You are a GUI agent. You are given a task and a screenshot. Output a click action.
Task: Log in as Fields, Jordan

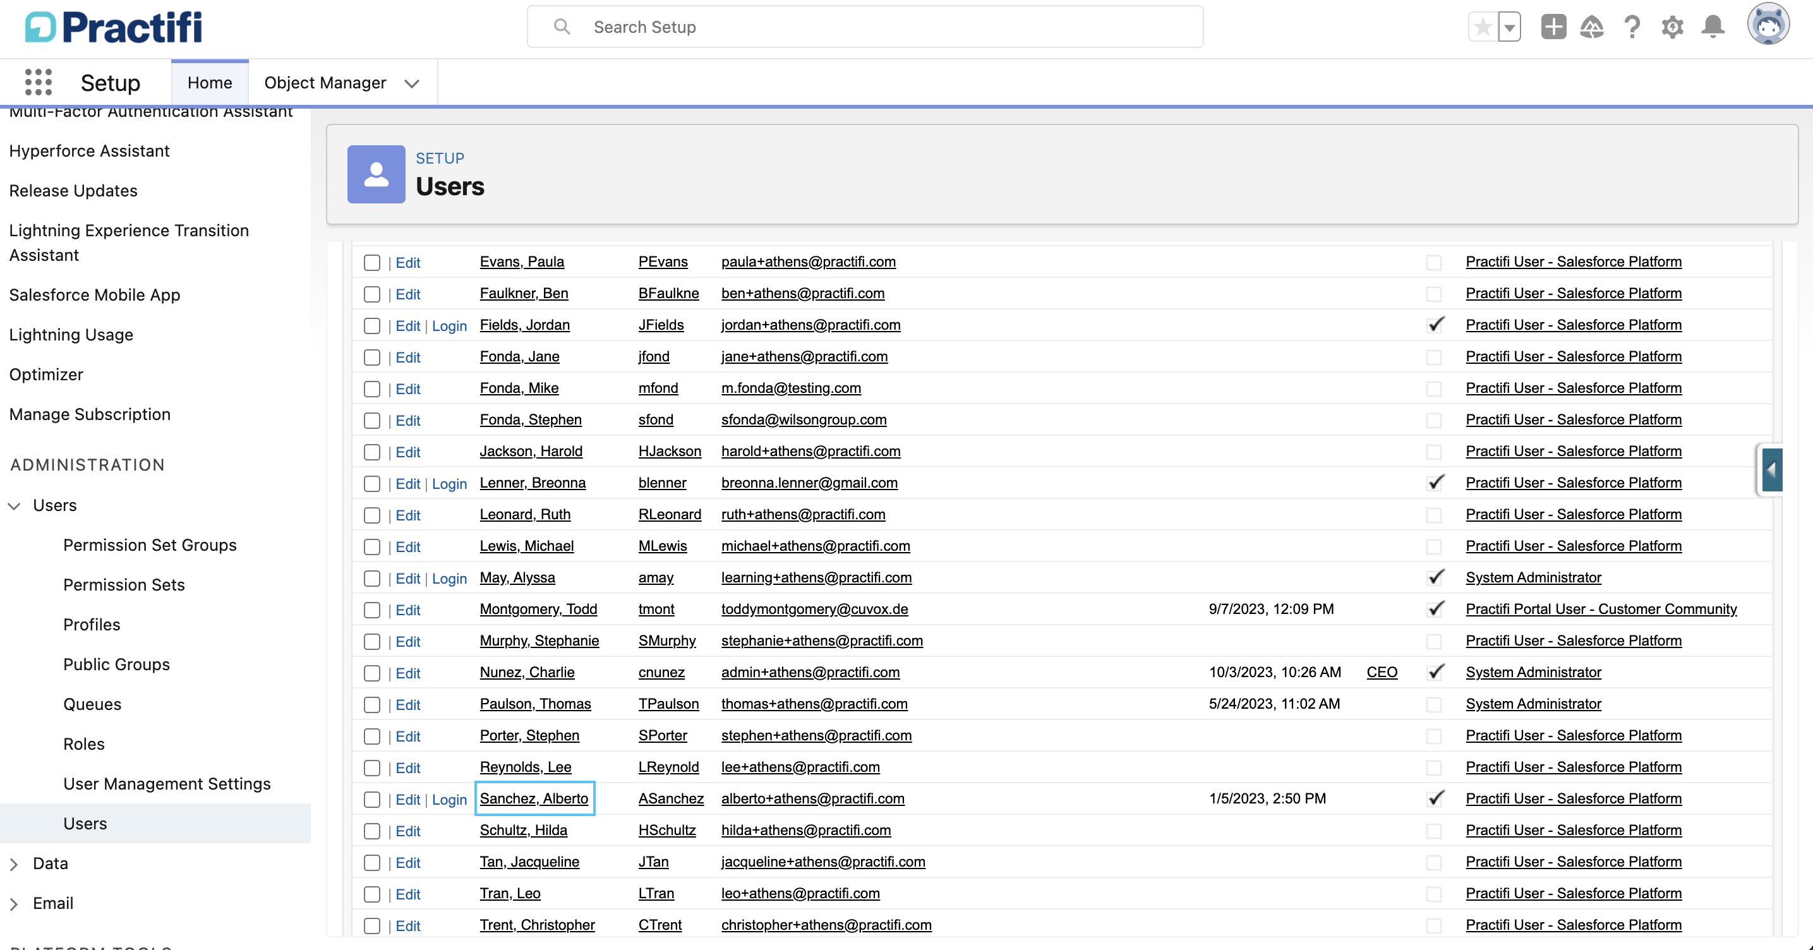pyautogui.click(x=449, y=326)
